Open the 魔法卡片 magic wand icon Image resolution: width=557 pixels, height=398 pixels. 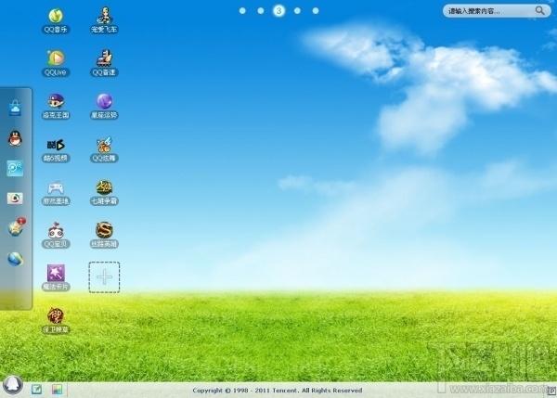[x=56, y=273]
